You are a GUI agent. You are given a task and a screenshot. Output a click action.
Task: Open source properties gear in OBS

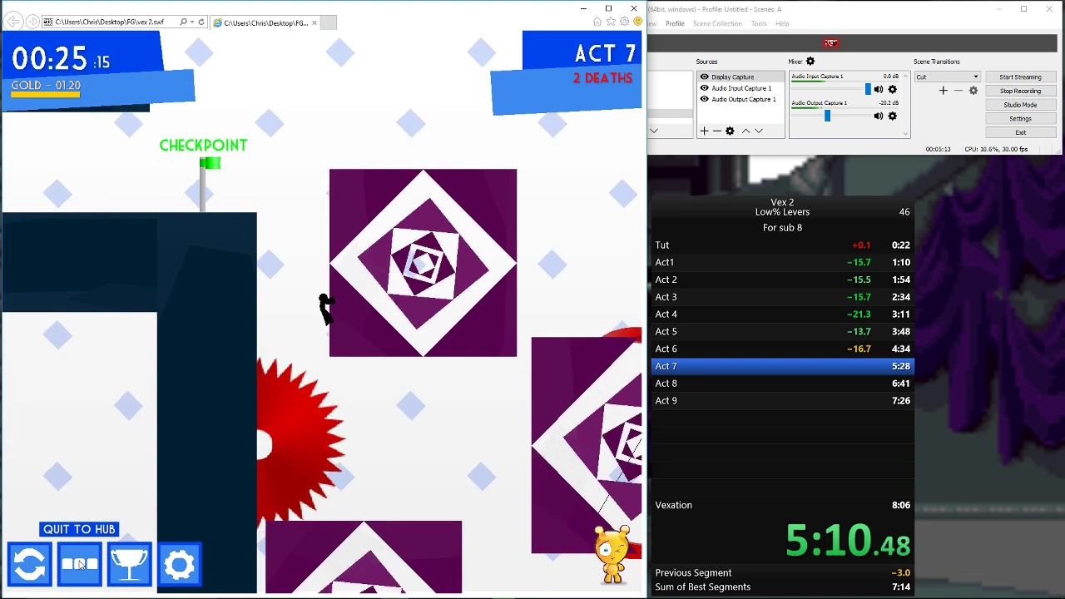click(x=730, y=131)
